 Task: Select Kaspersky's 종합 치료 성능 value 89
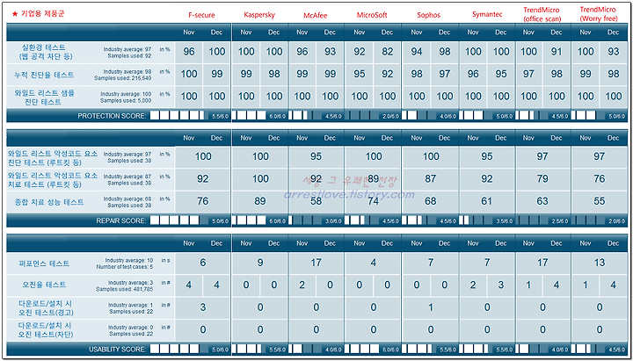click(x=260, y=201)
